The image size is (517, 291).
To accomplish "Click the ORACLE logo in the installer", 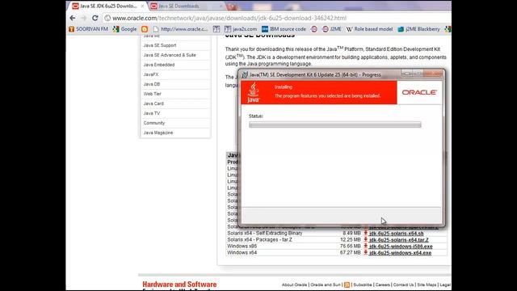I will [419, 92].
